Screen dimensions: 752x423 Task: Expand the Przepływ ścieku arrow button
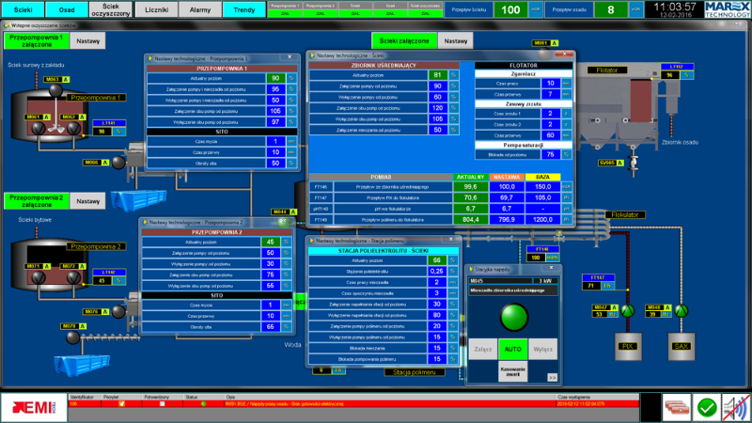pos(536,9)
